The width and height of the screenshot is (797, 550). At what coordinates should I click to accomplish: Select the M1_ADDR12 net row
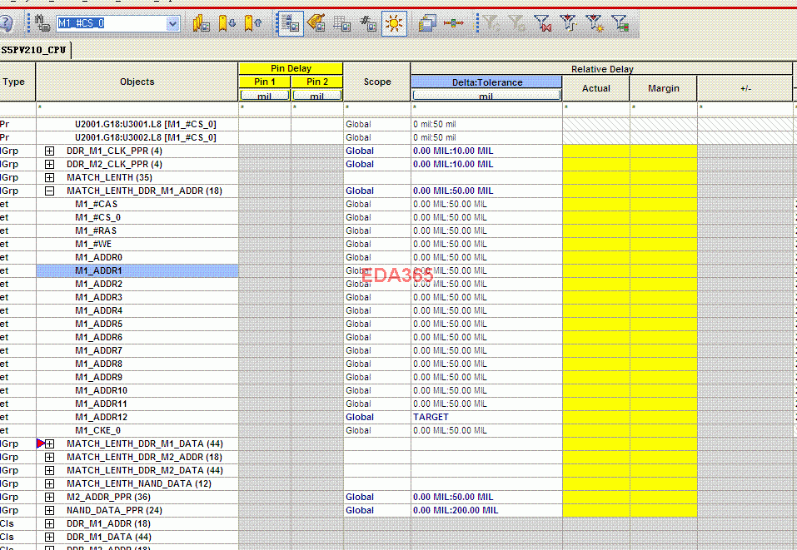pyautogui.click(x=102, y=417)
